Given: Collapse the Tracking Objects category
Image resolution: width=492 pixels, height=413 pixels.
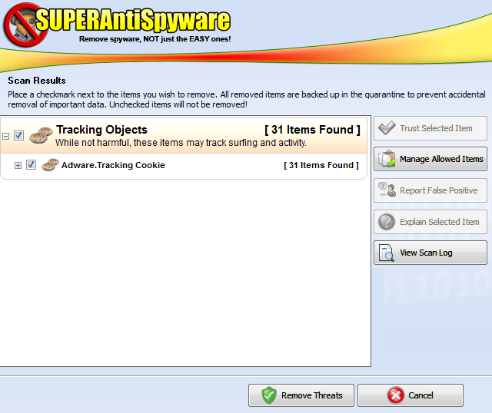Looking at the screenshot, I should coord(6,136).
